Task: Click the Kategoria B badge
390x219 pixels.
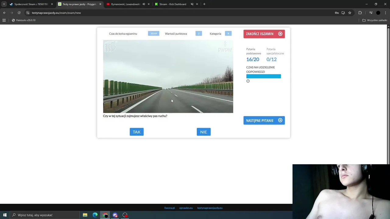Action: pos(228,33)
